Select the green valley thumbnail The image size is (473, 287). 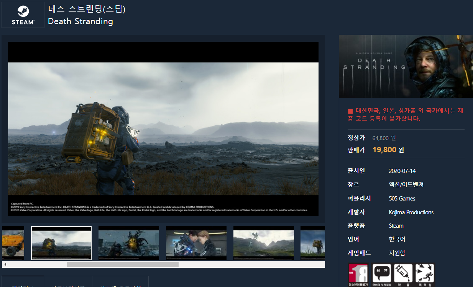(264, 243)
